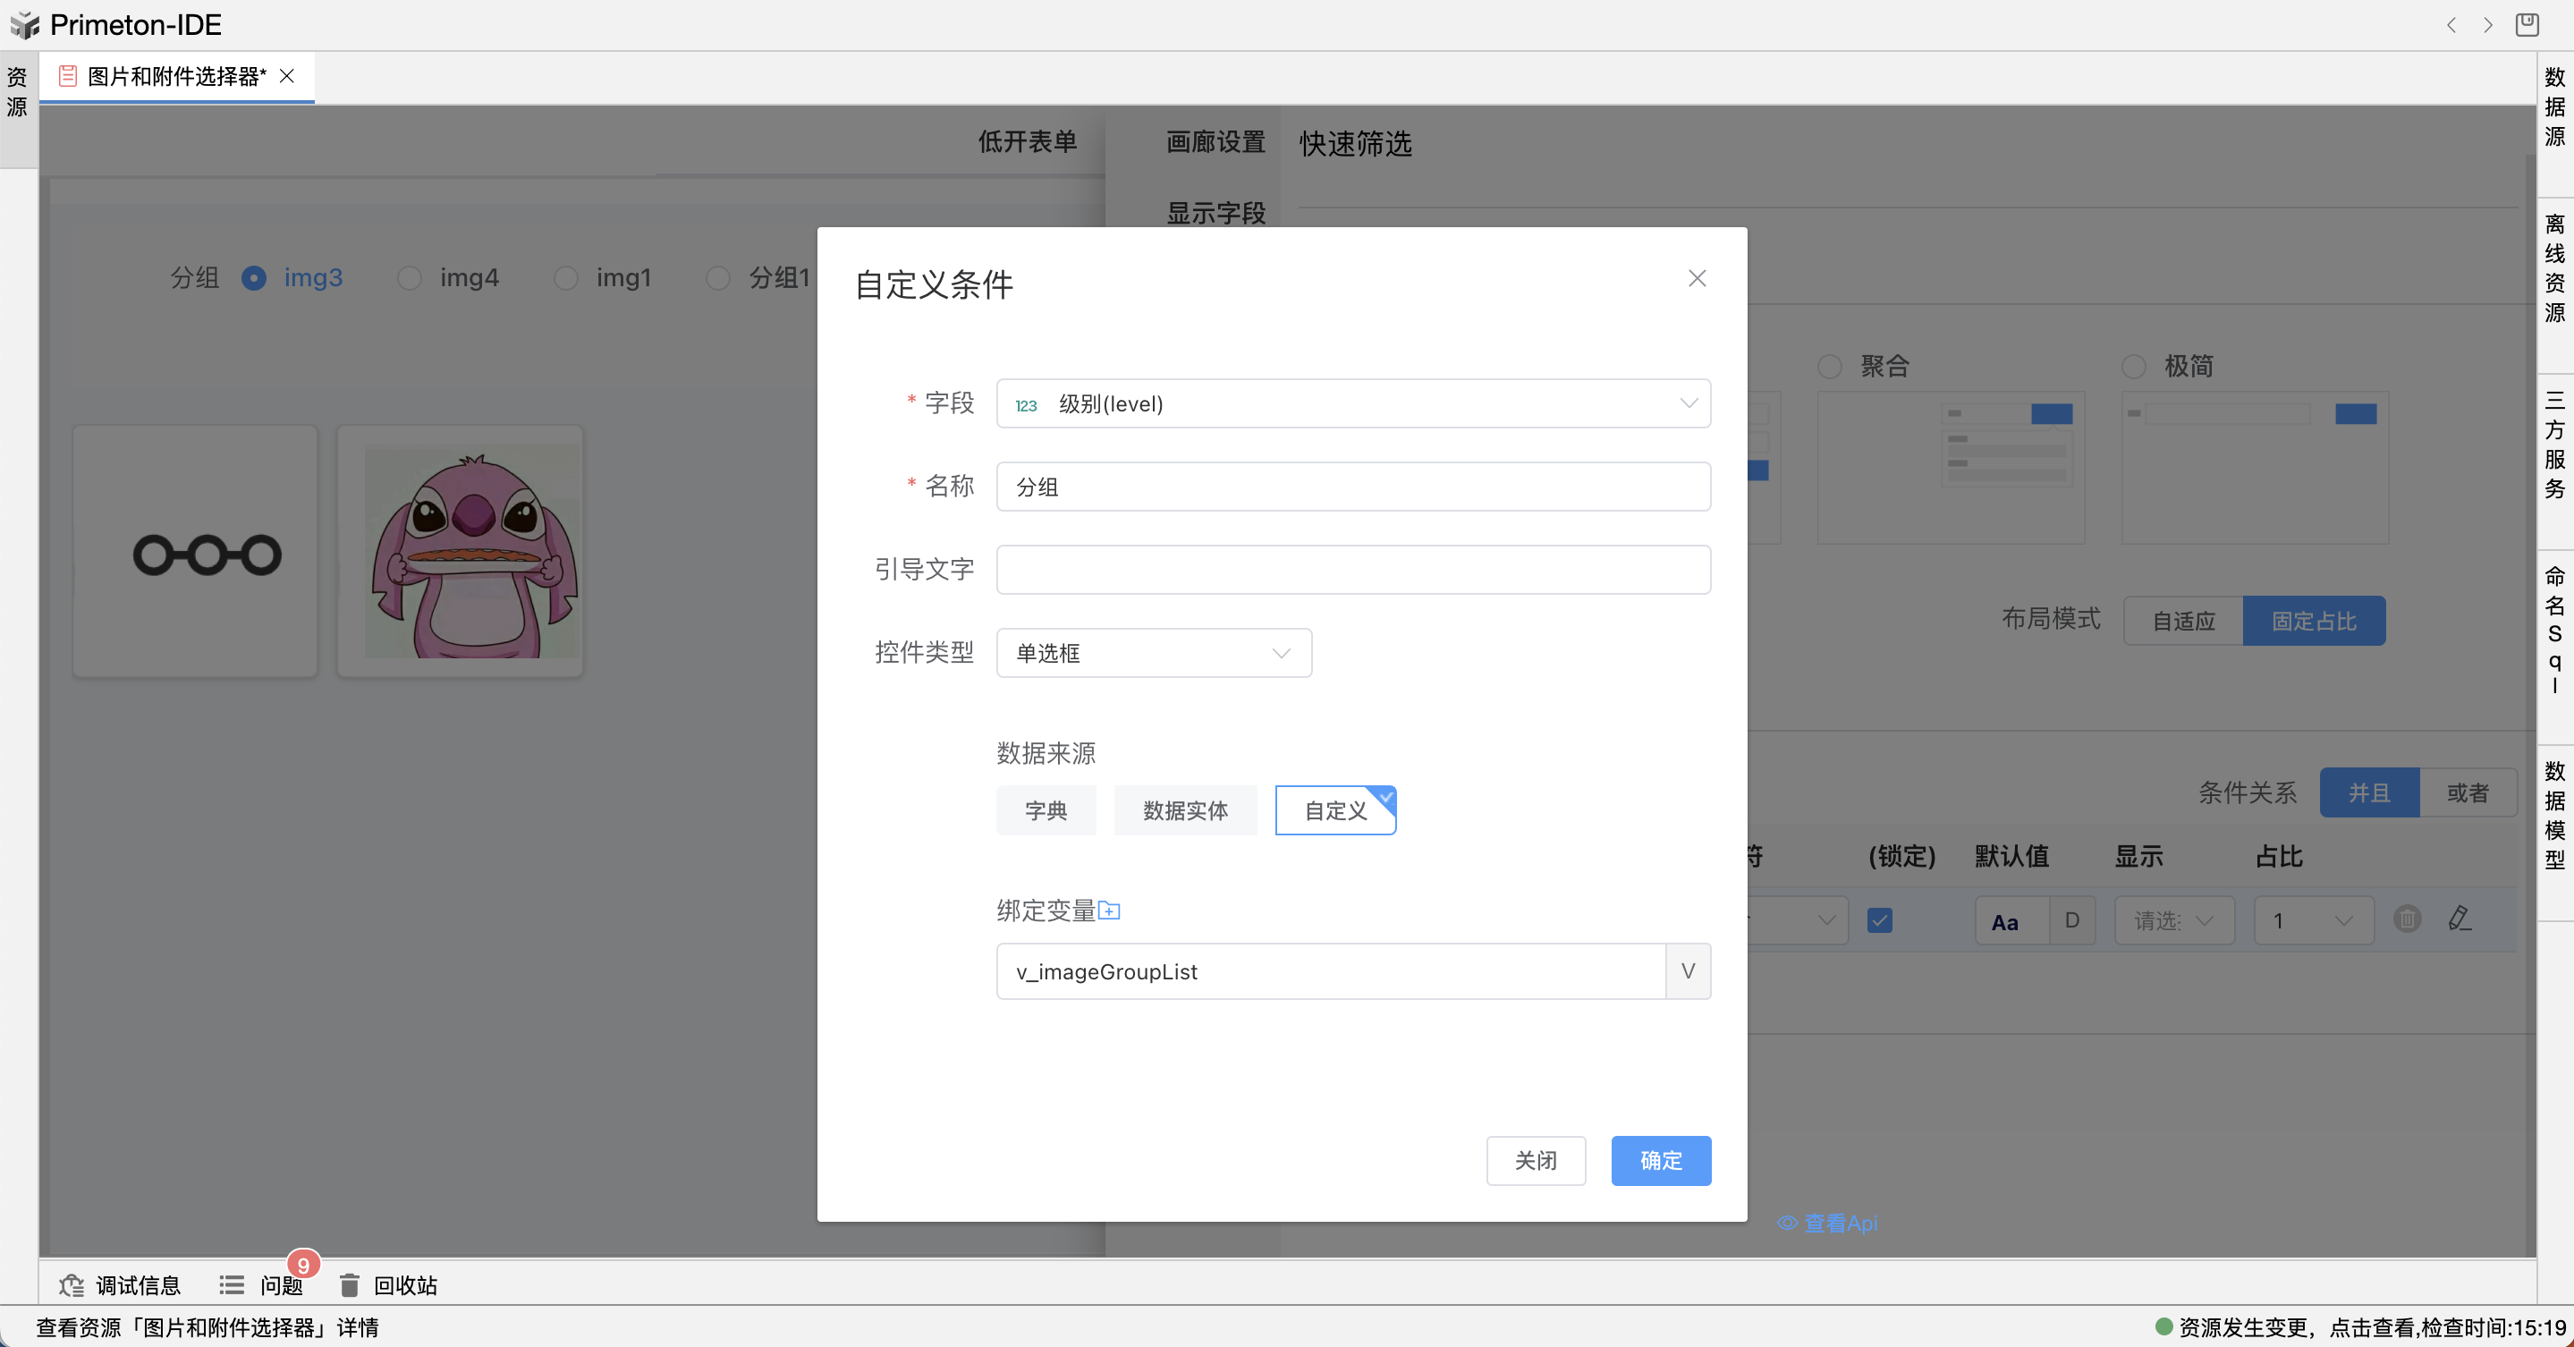
Task: Select the 极简 layout radio button
Action: [2133, 367]
